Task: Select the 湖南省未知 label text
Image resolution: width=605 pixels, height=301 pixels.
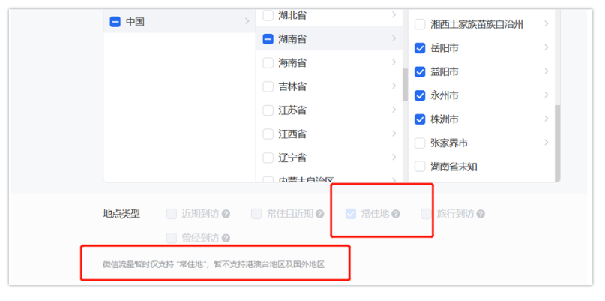Action: point(454,167)
